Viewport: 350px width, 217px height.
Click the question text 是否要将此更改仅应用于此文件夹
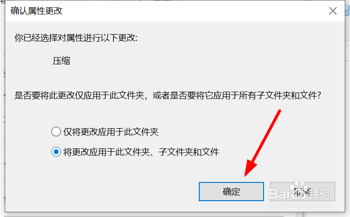pos(79,96)
